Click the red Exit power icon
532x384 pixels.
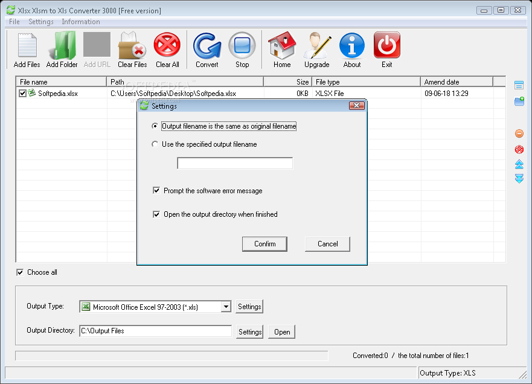tap(386, 45)
